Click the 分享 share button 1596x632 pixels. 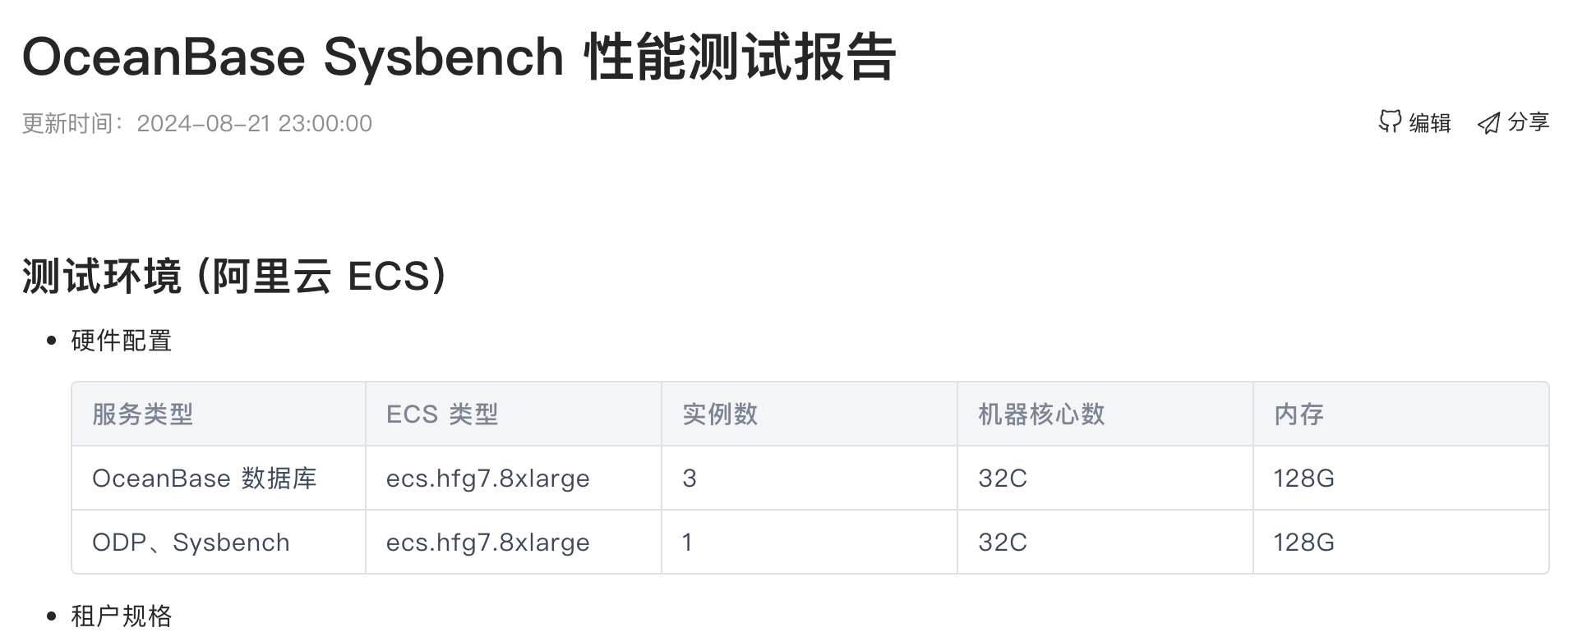point(1514,122)
